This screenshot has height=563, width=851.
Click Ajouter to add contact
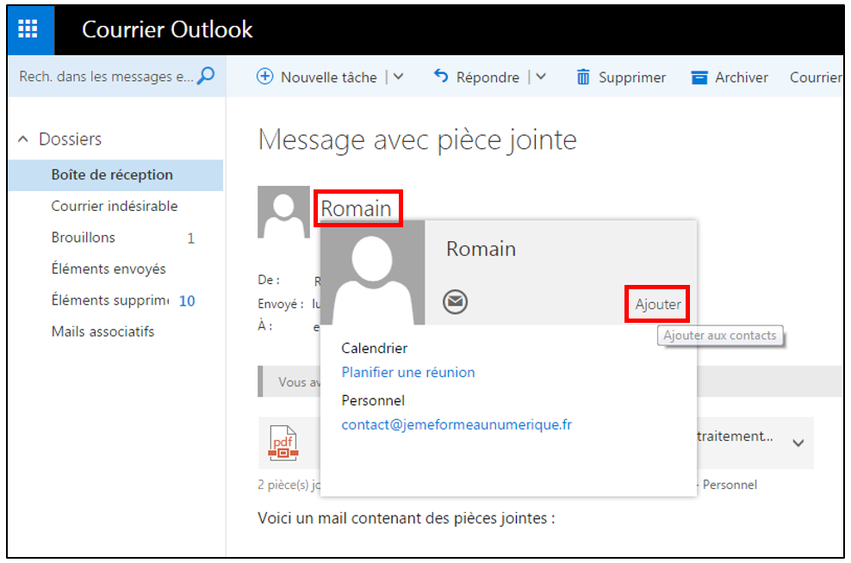(658, 304)
